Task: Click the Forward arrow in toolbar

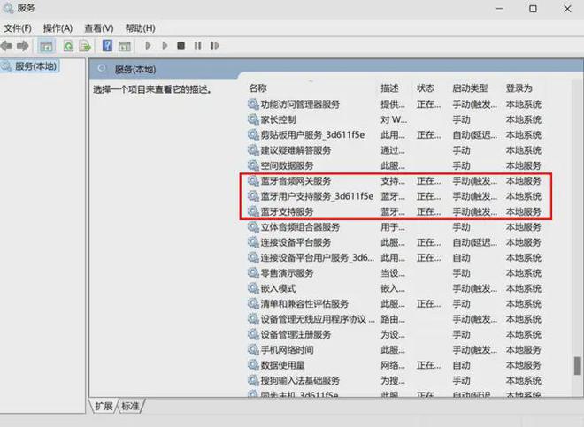Action: (23, 46)
